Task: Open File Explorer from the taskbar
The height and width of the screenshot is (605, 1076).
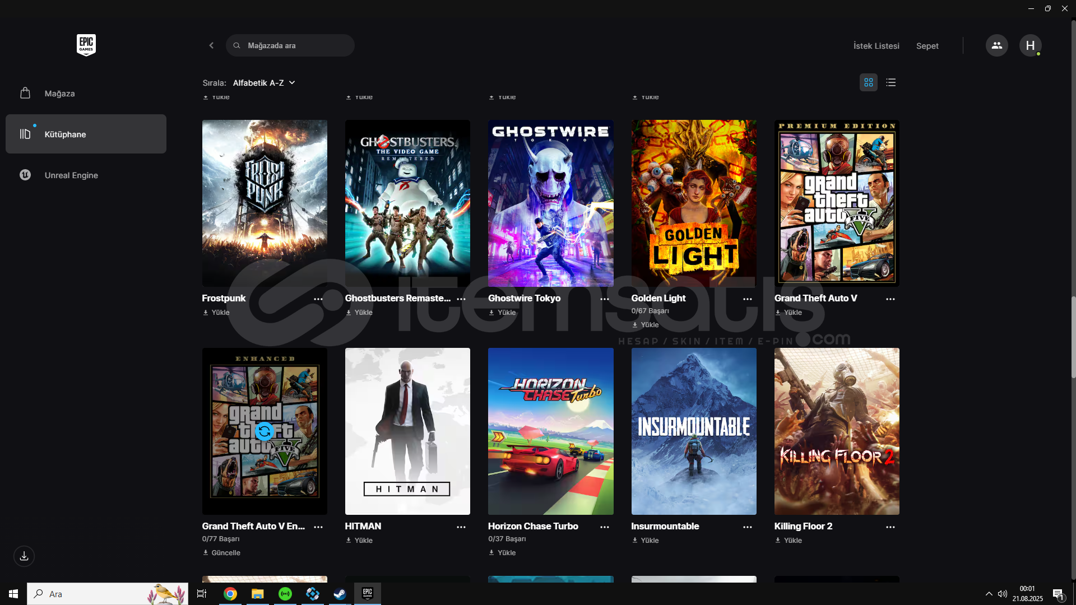Action: [x=257, y=594]
